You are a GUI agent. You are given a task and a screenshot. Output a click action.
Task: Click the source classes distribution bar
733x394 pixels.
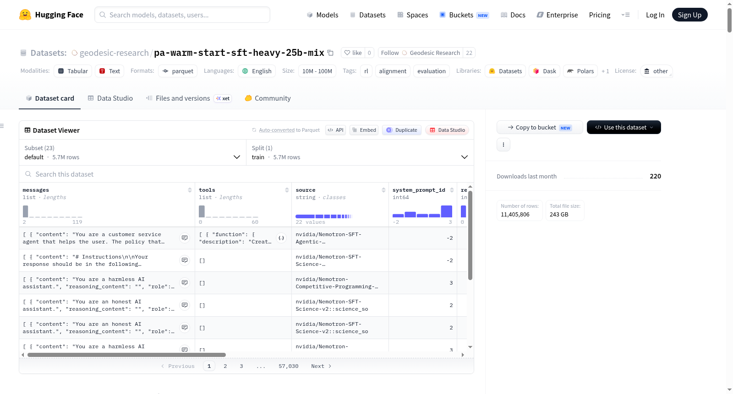(324, 216)
